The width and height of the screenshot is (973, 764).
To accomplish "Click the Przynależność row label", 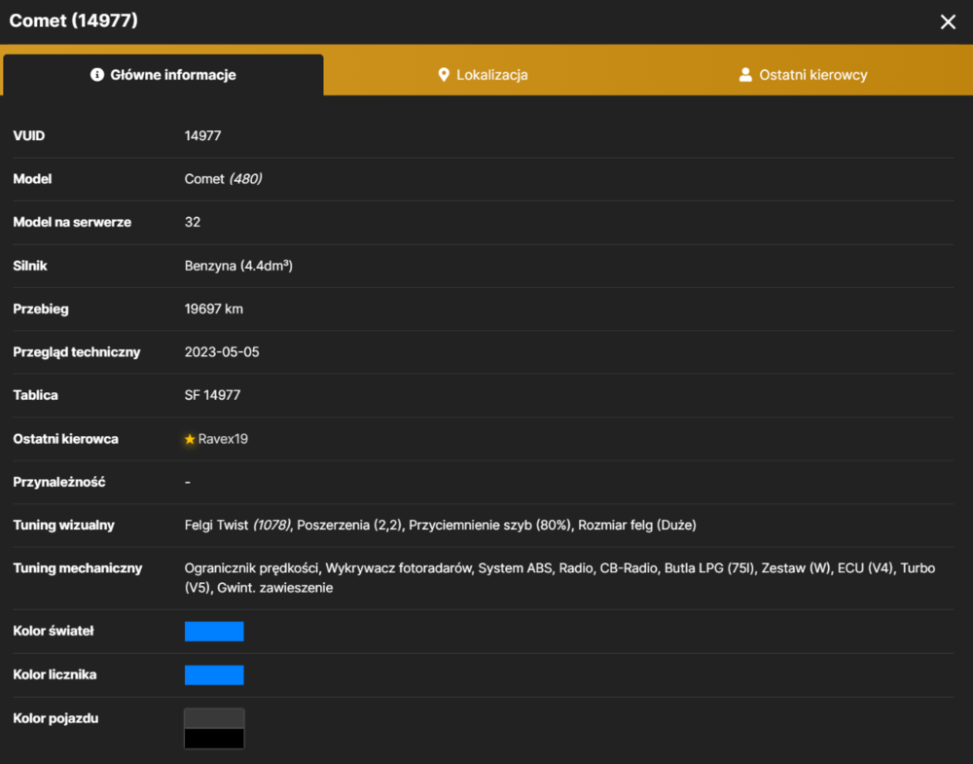I will [59, 482].
